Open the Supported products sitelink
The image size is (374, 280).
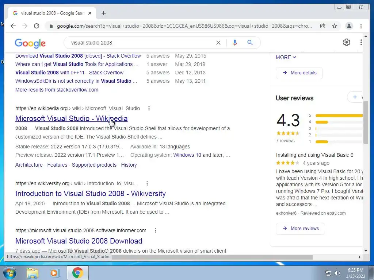pyautogui.click(x=94, y=165)
